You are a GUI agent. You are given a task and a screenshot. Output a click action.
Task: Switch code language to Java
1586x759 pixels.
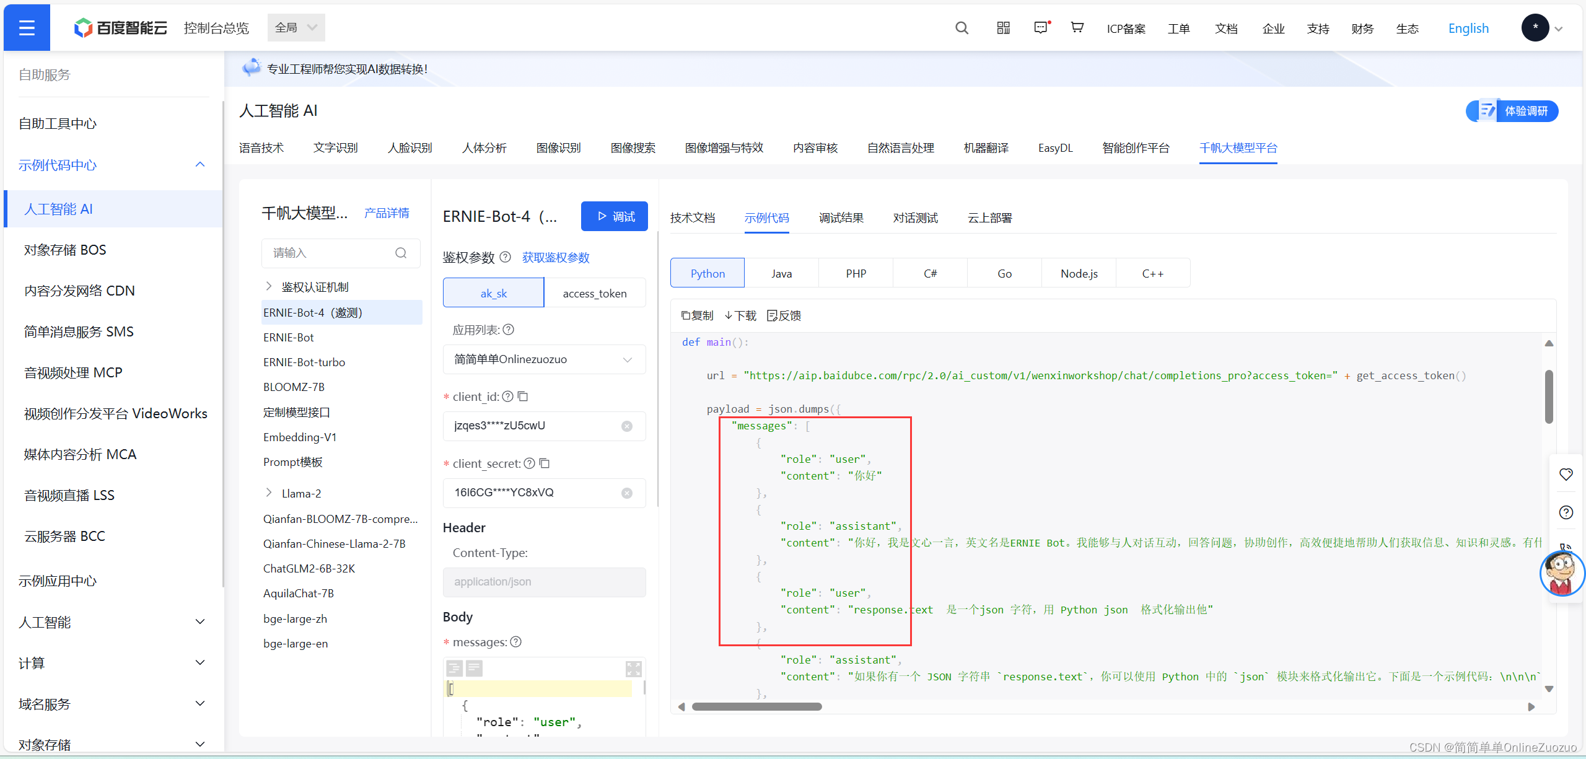(782, 273)
